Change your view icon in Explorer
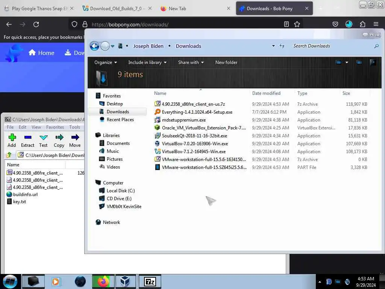Viewport: 385px width, 289px height. [338, 62]
